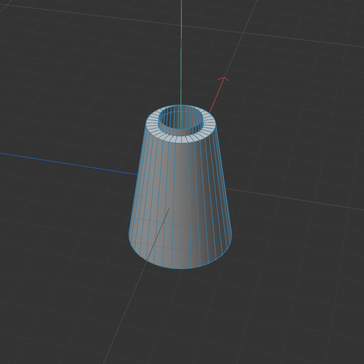Click where the green axis meets the cone top
The image size is (364, 364).
click(180, 105)
